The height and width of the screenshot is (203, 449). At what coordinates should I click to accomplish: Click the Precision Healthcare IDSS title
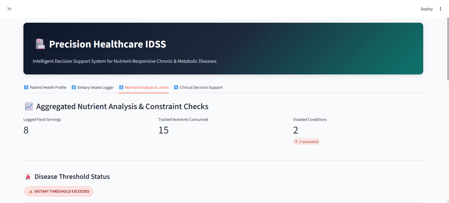coord(107,44)
